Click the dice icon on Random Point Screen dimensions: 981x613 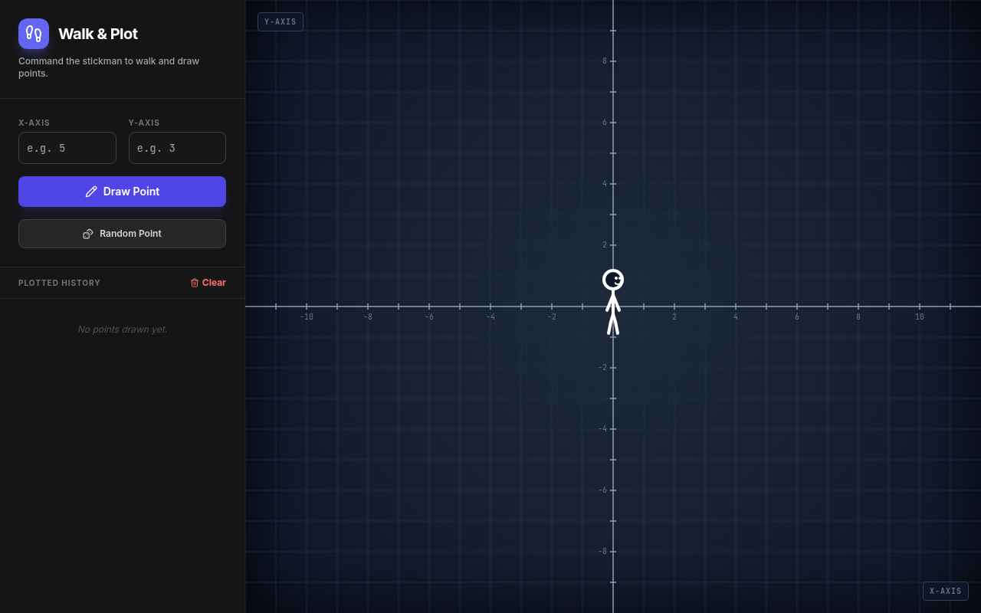pyautogui.click(x=88, y=234)
